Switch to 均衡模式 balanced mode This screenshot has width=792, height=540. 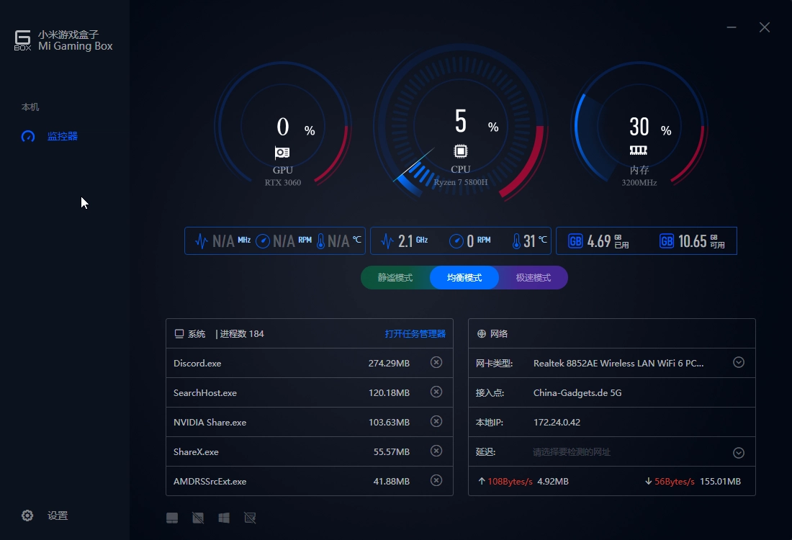[464, 278]
